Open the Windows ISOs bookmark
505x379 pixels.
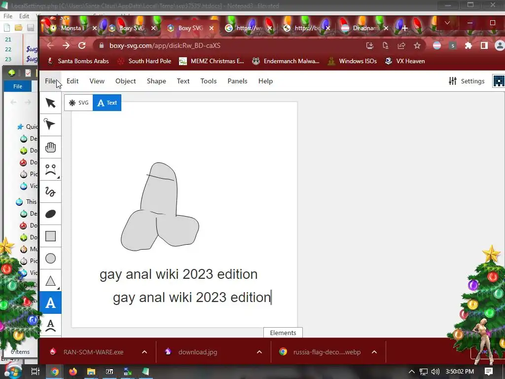[x=352, y=61]
